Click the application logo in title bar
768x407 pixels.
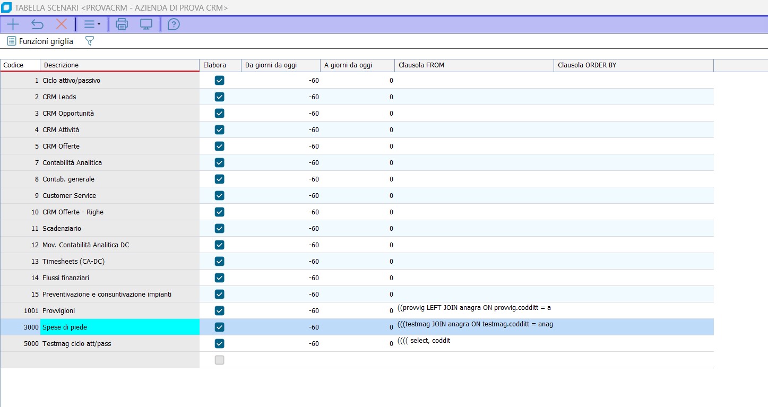coord(7,8)
